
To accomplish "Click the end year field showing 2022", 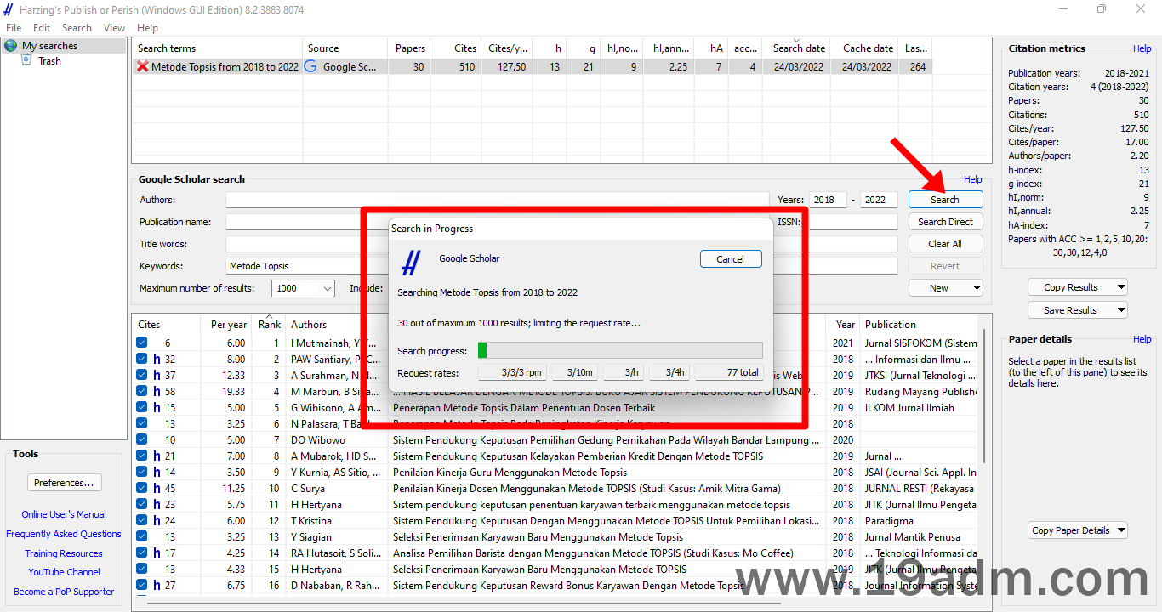I will tap(879, 200).
